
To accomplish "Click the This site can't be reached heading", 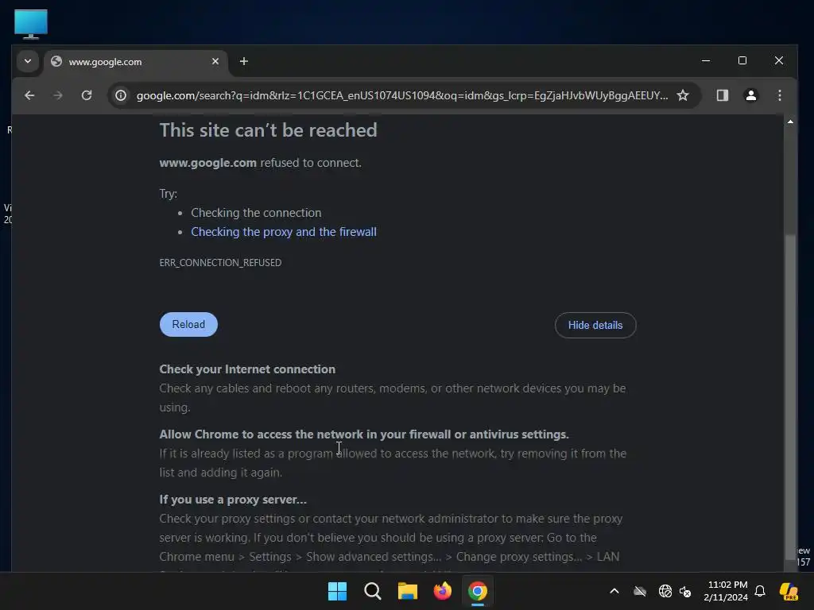I will [268, 130].
